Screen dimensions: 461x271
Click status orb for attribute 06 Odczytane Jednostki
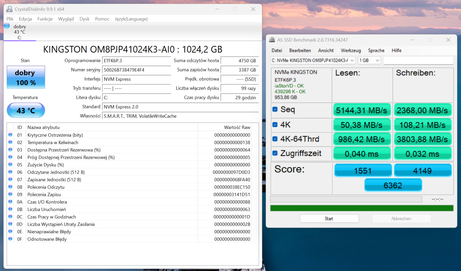[10, 172]
